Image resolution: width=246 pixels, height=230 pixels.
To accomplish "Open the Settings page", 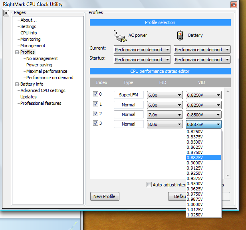I will coord(28,26).
